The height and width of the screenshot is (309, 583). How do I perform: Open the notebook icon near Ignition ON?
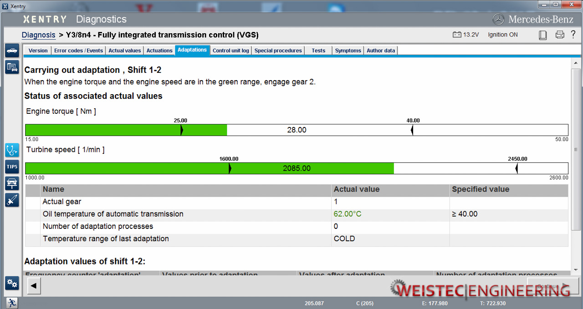pyautogui.click(x=542, y=35)
